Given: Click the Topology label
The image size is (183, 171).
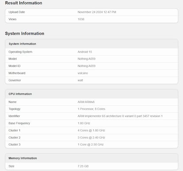Looking at the screenshot, I should click(15, 109).
